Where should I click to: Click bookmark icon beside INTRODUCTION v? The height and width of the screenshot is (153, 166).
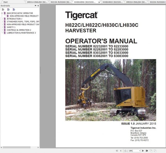5,19
